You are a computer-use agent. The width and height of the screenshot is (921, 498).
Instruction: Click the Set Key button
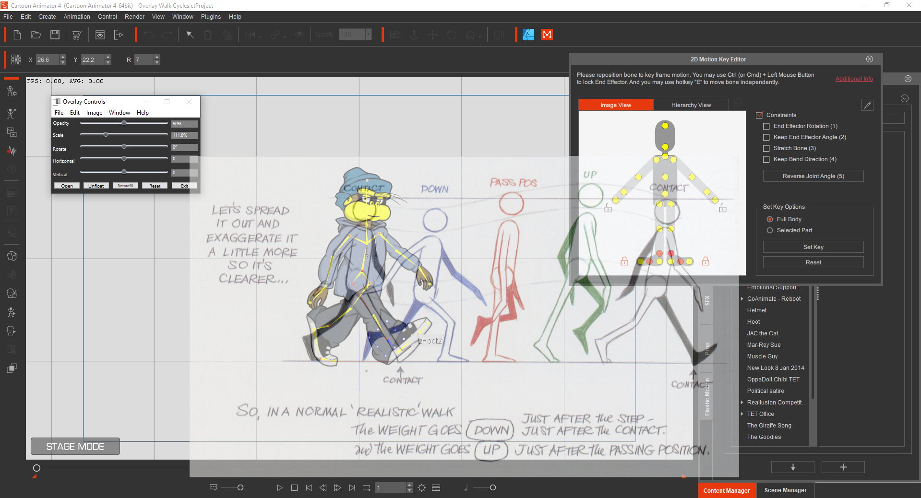[x=813, y=247]
